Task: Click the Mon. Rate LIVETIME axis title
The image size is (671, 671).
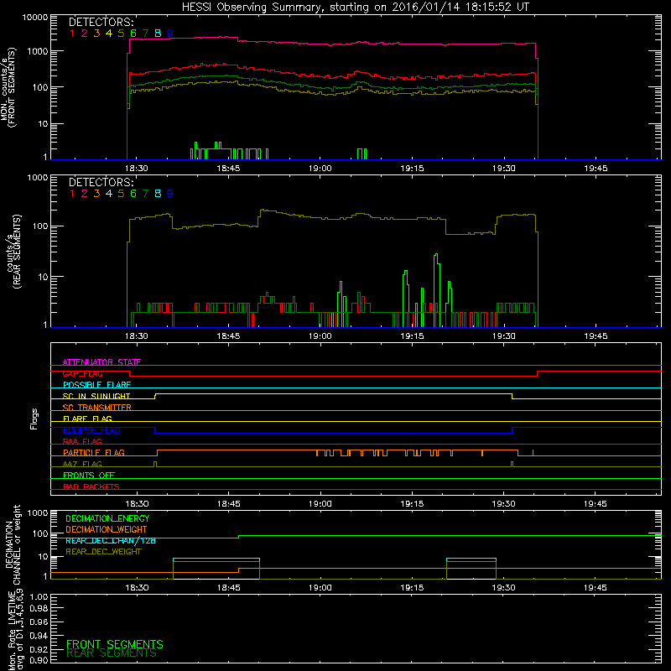Action: (x=15, y=630)
